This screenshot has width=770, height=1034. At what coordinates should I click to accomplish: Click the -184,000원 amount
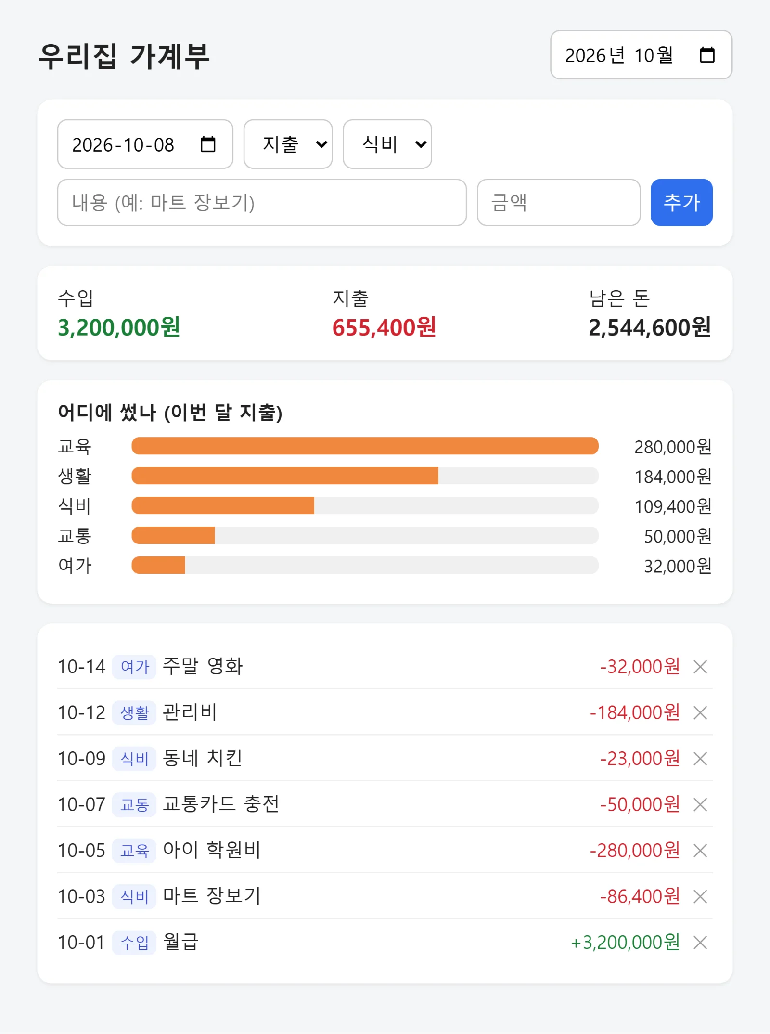(x=635, y=712)
